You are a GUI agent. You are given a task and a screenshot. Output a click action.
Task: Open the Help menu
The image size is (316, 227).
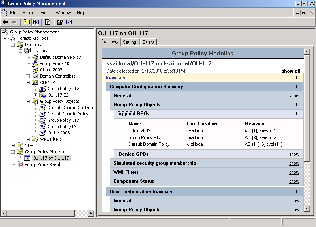tap(81, 13)
